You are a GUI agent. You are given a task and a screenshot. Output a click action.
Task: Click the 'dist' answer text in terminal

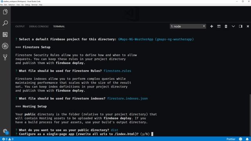point(115,130)
